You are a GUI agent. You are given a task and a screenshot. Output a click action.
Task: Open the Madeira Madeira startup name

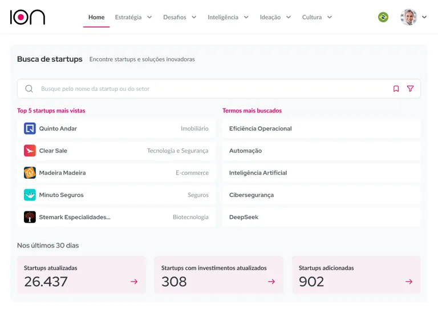click(x=62, y=172)
